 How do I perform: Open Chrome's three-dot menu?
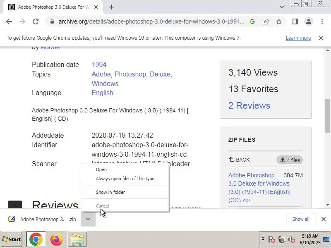(322, 21)
